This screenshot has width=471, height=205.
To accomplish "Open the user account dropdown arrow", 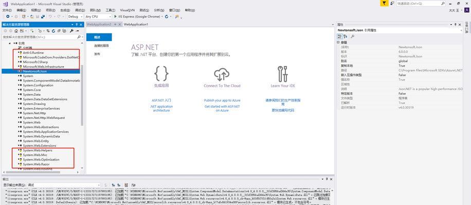I will pos(462,10).
